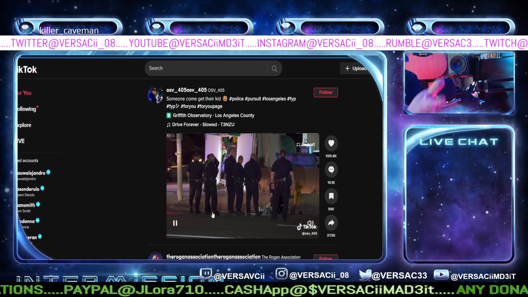Open the Madonna suggested account
The width and height of the screenshot is (528, 297).
(x=28, y=224)
